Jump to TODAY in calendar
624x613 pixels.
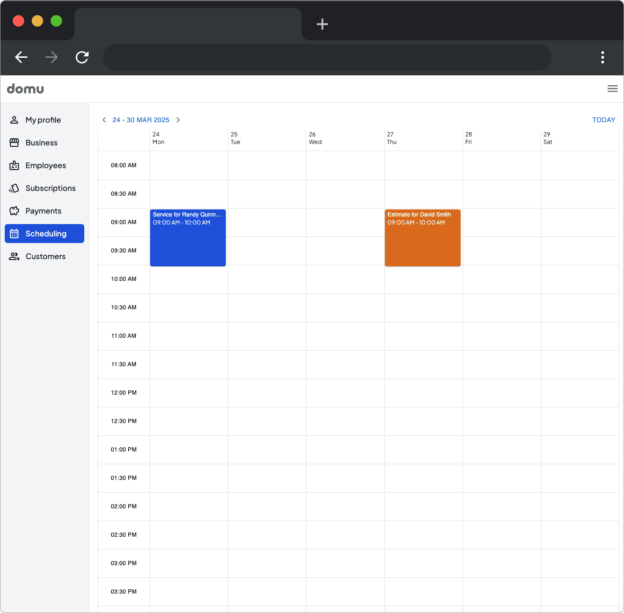pyautogui.click(x=604, y=120)
